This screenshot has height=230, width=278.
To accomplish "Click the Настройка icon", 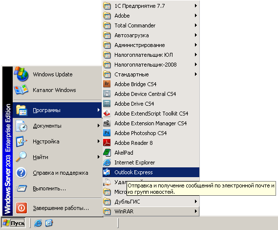I will (x=21, y=141).
